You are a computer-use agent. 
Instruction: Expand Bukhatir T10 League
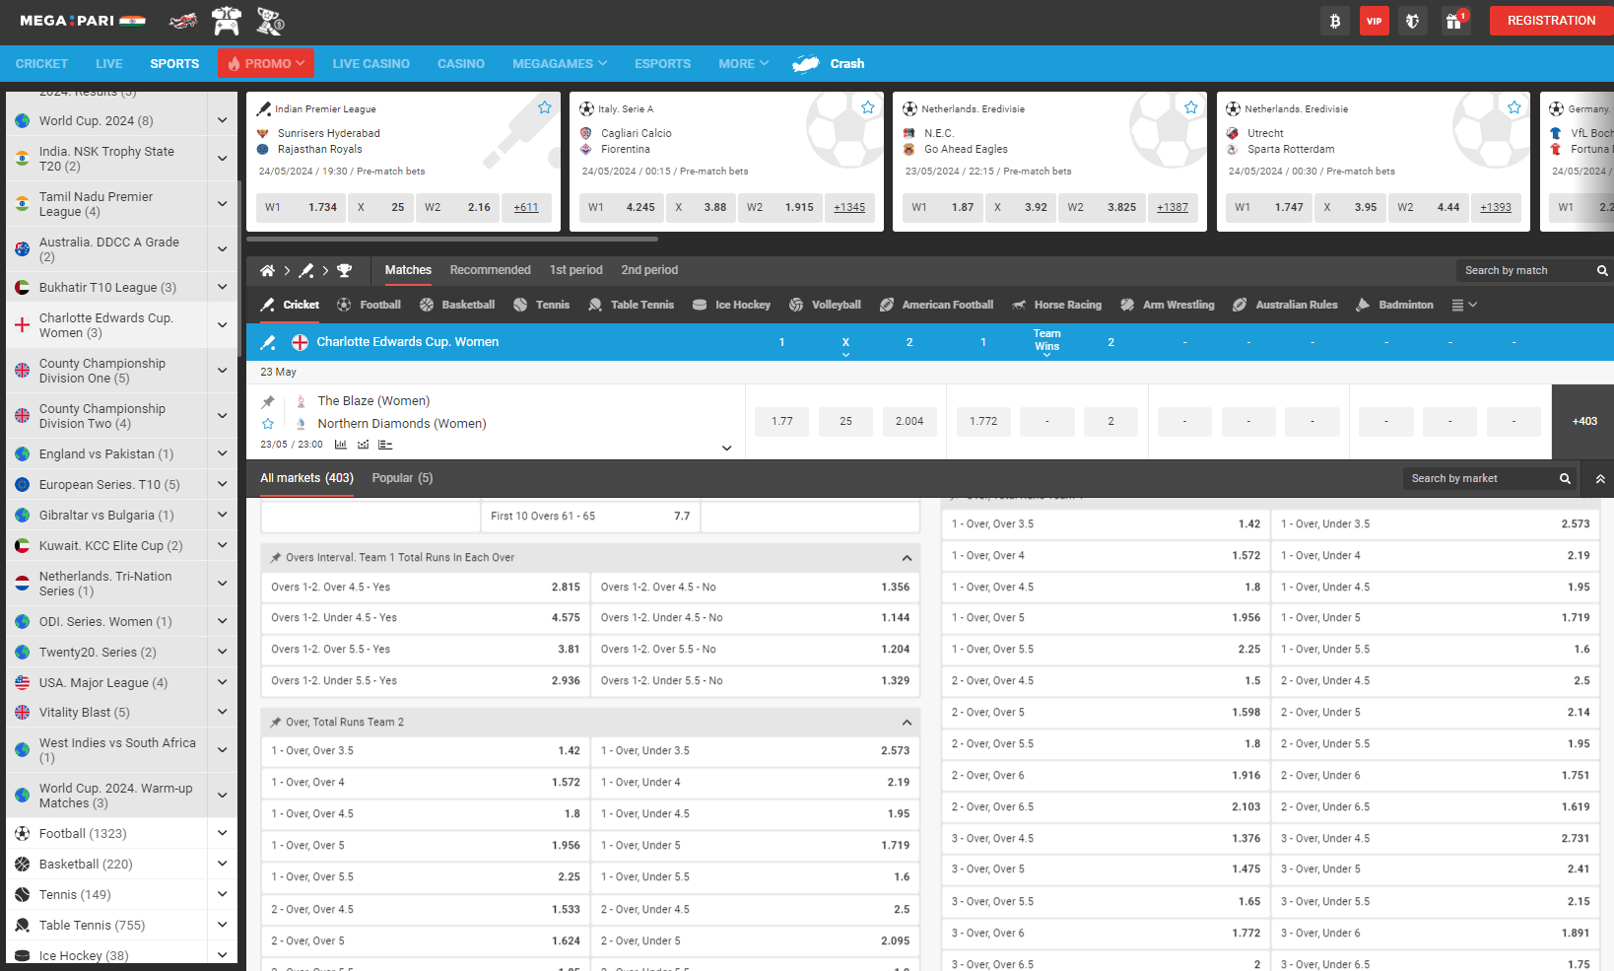pyautogui.click(x=222, y=287)
